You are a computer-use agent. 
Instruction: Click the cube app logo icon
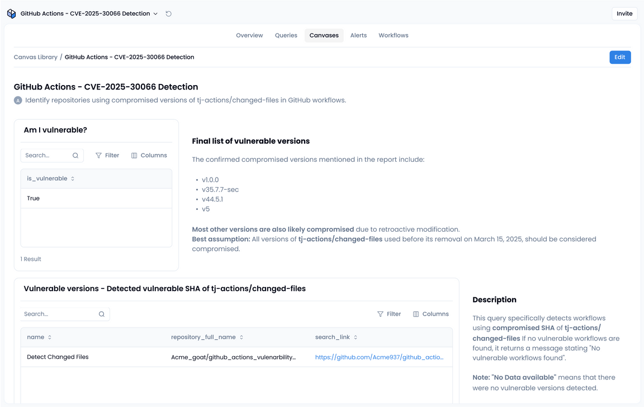12,13
